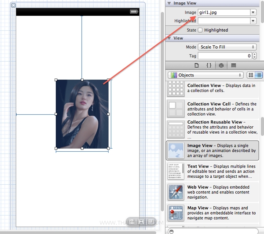Click the bottom-center resize handle of image view
Image resolution: width=264 pixels, height=234 pixels.
pos(82,148)
